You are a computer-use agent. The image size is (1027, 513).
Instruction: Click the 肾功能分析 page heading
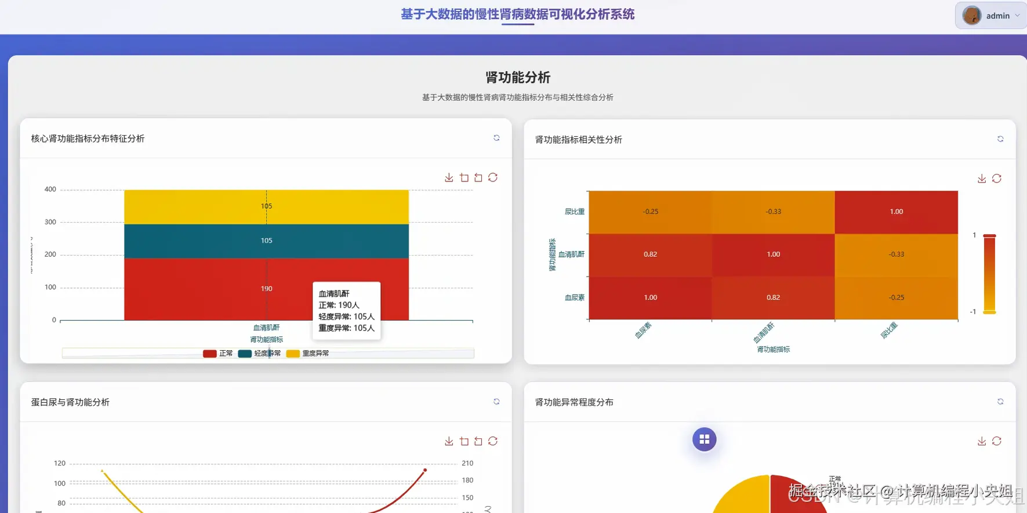(x=518, y=77)
